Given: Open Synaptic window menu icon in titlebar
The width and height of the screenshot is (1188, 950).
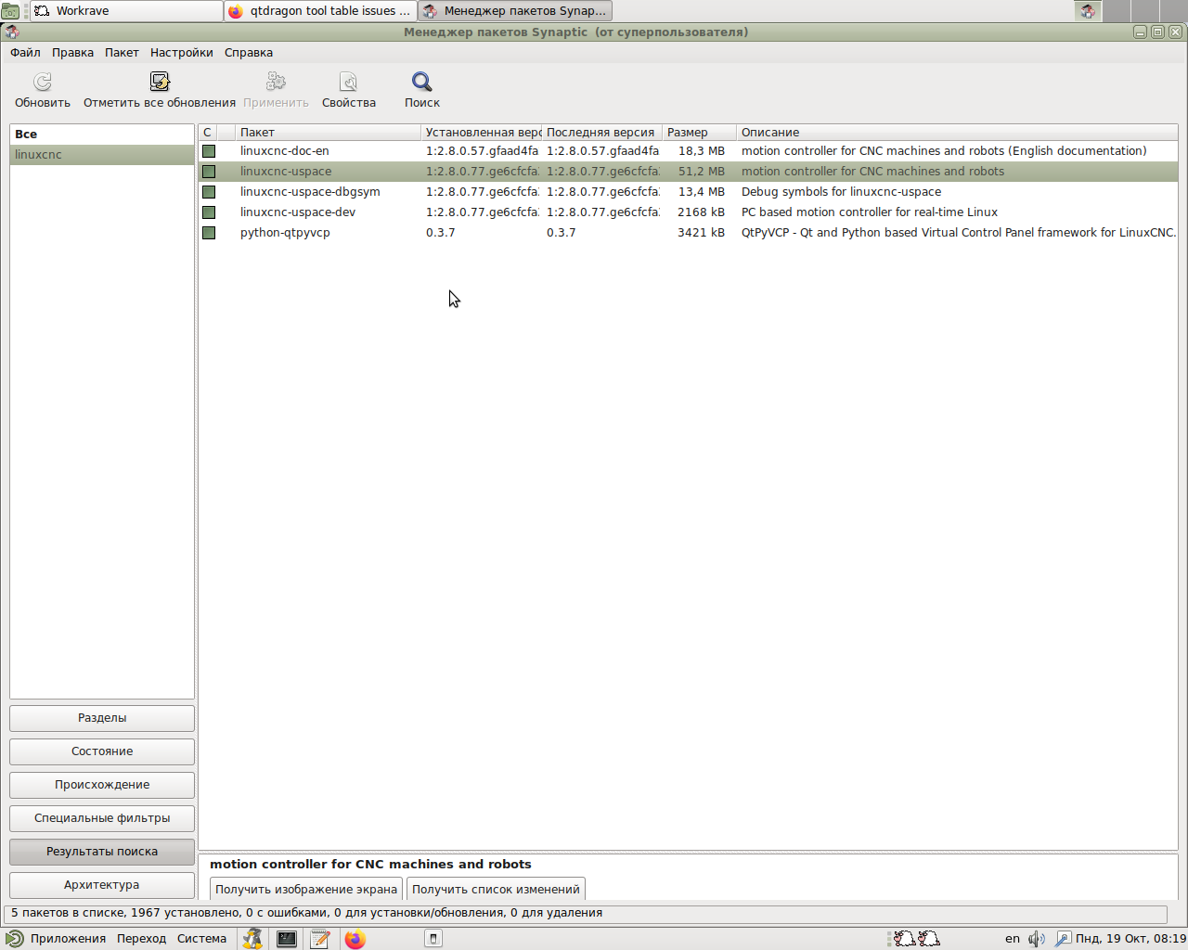Looking at the screenshot, I should click(x=11, y=32).
